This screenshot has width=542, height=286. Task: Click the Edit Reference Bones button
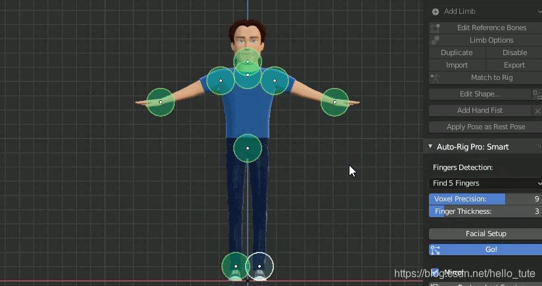[x=486, y=28]
